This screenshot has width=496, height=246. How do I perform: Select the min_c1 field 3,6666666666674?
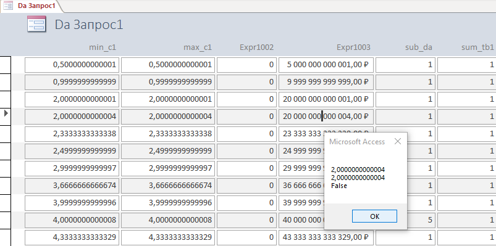tap(72, 186)
